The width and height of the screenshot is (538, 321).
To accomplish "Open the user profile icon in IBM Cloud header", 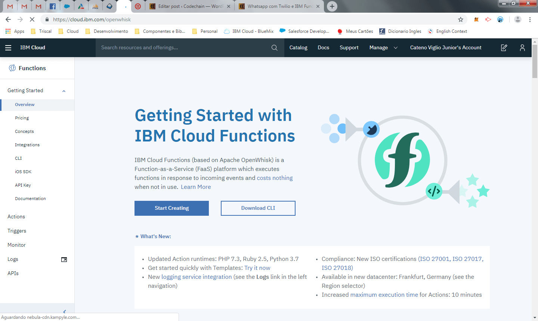I will click(x=522, y=48).
